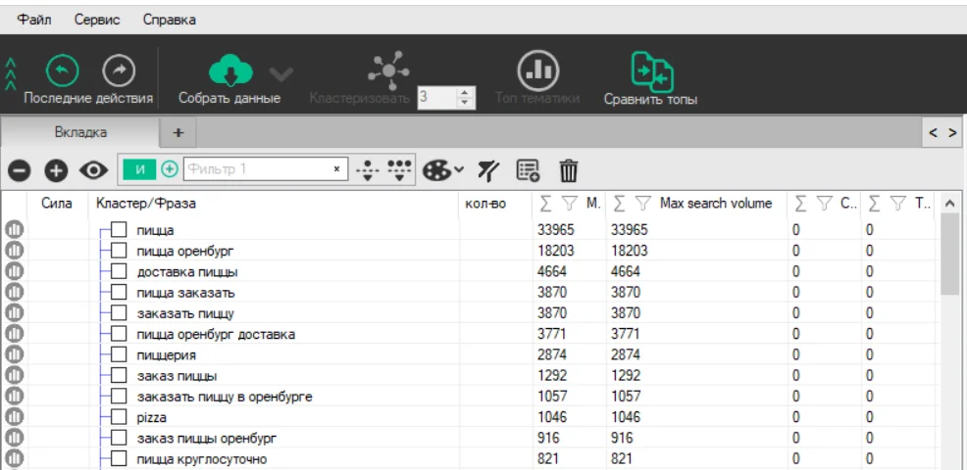The height and width of the screenshot is (470, 967).
Task: Click the clear filters funnel icon
Action: pos(487,170)
